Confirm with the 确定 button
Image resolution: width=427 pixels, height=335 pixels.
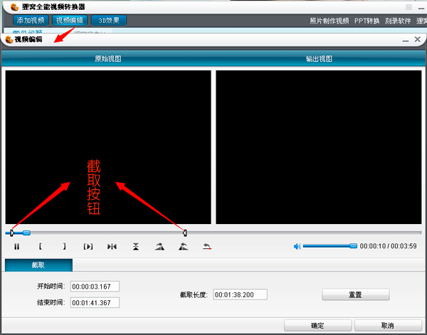click(x=317, y=326)
